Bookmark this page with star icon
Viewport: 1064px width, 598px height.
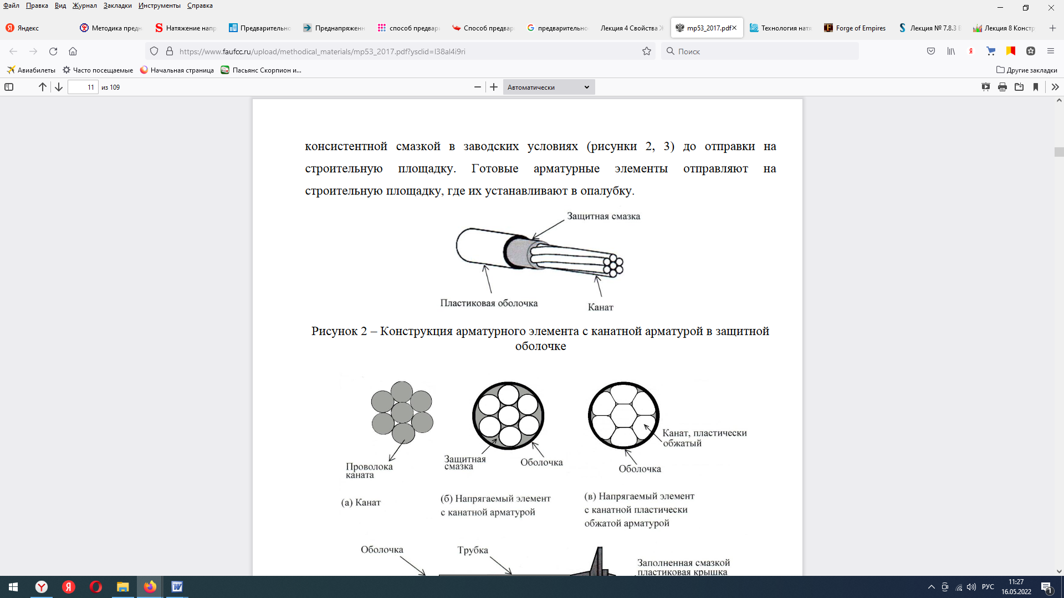click(x=646, y=51)
